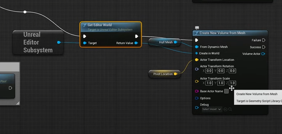The width and height of the screenshot is (282, 134).
Task: Click the "Target is Unreal Editor Subsystem" subtitle
Action: pyautogui.click(x=110, y=30)
